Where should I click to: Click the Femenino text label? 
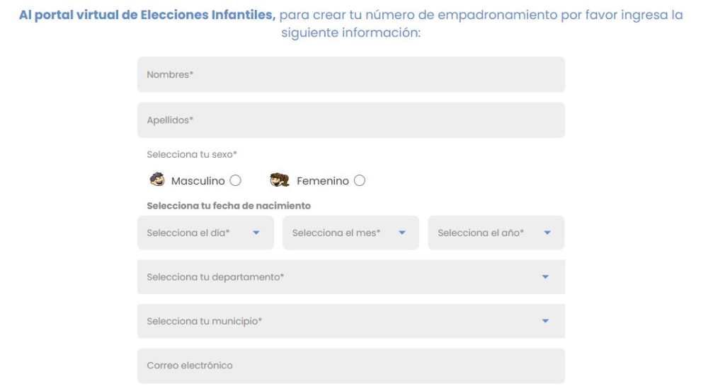click(322, 181)
